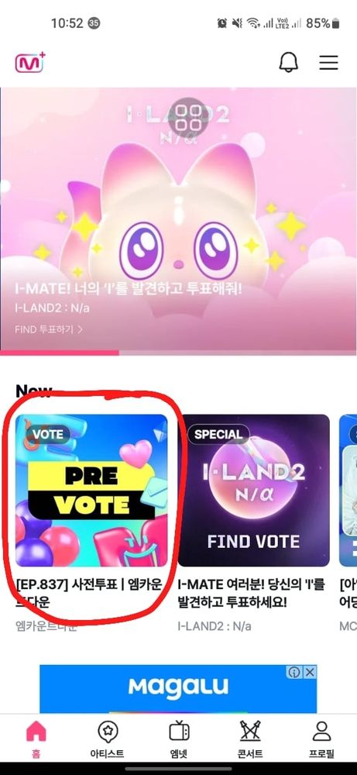Screen dimensions: 357x775
Task: Tap the [EP.837] 사전투표 title
Action: [x=89, y=594]
